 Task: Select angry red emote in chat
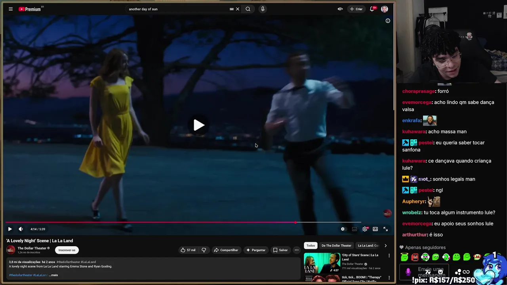point(415,257)
